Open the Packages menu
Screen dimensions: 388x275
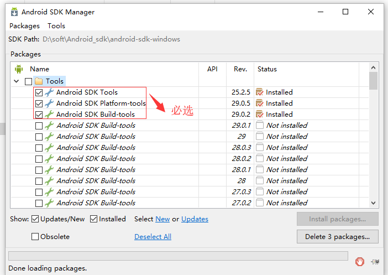[x=24, y=26]
